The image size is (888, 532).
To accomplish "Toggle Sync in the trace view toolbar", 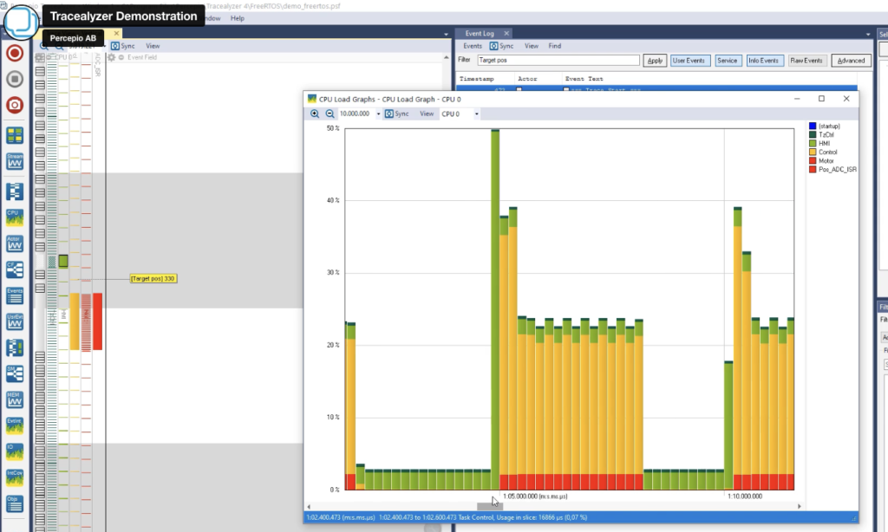I will click(123, 46).
